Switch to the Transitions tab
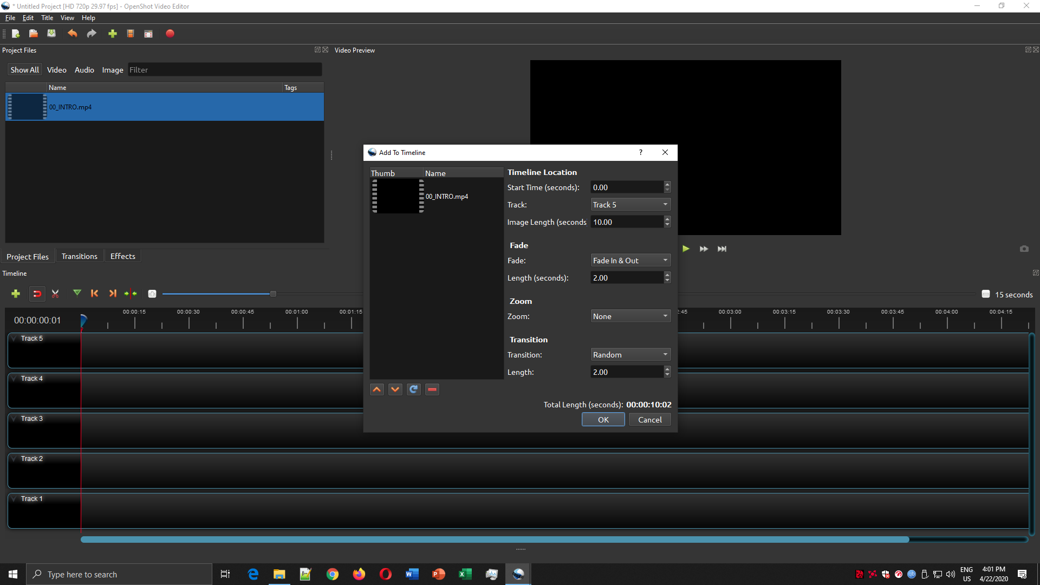1040x585 pixels. (x=79, y=256)
